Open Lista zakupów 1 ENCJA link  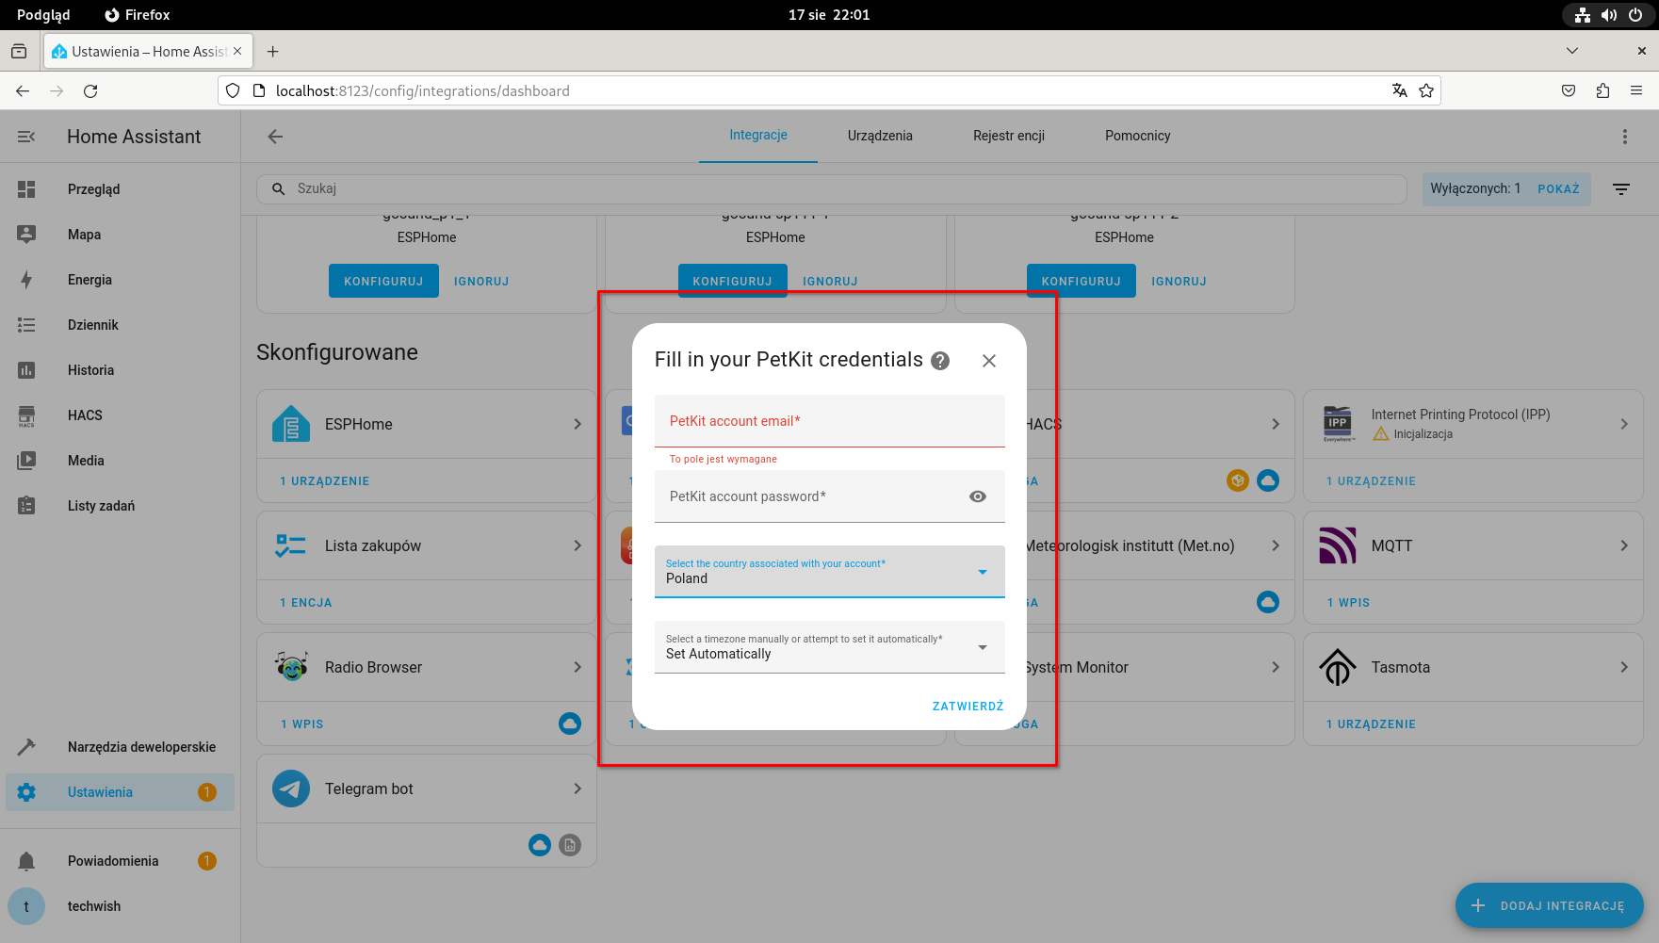[306, 603]
